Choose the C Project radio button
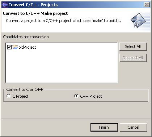Image resolution: width=152 pixels, height=137 pixels. (9, 96)
